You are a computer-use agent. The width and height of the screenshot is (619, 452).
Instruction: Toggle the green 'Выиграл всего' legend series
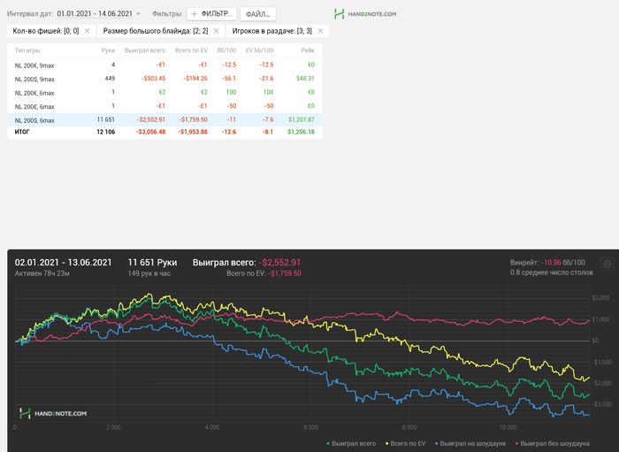[351, 444]
